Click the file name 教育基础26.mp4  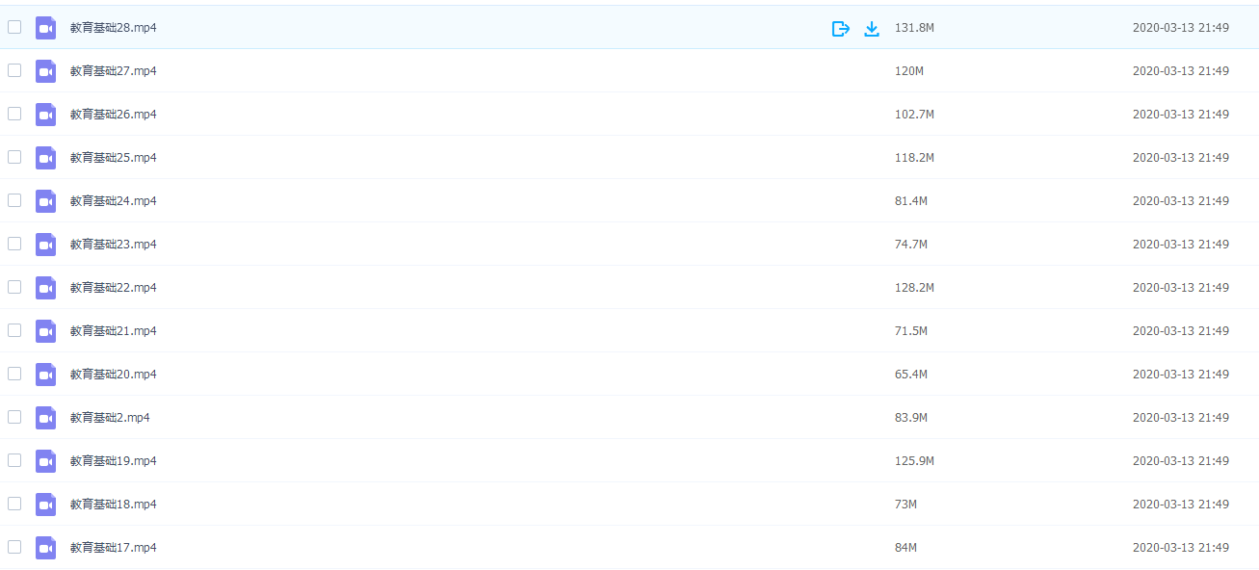click(114, 115)
